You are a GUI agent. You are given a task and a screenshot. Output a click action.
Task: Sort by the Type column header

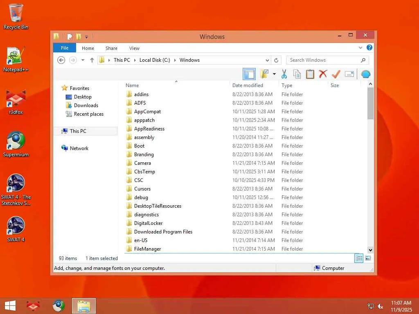(x=287, y=85)
